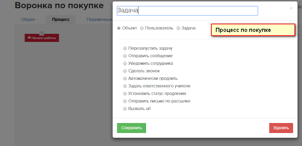Click the Задача title input field

tap(187, 11)
